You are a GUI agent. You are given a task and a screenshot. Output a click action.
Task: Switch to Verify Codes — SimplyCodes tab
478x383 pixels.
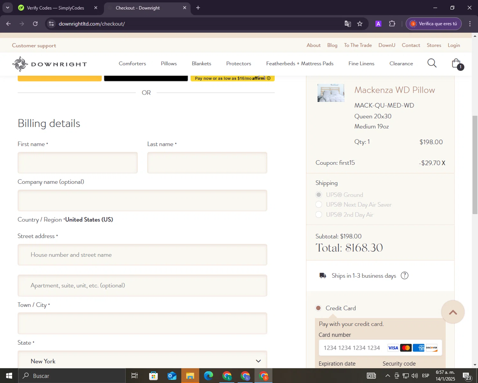click(x=55, y=8)
